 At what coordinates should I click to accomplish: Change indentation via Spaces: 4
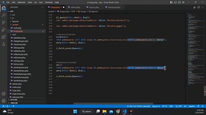click(x=156, y=106)
